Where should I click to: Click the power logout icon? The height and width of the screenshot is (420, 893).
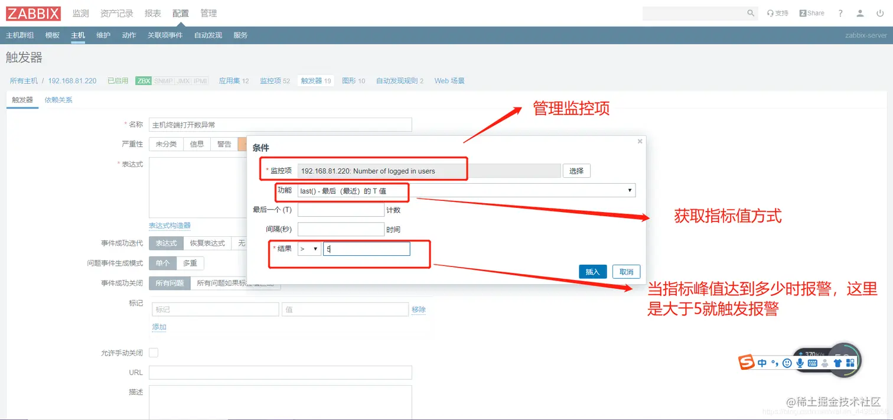(x=880, y=13)
